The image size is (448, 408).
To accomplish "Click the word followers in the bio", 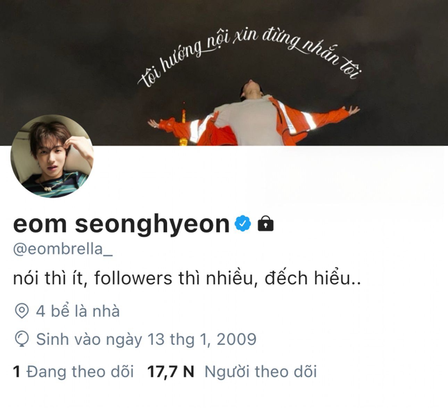I will (x=133, y=278).
